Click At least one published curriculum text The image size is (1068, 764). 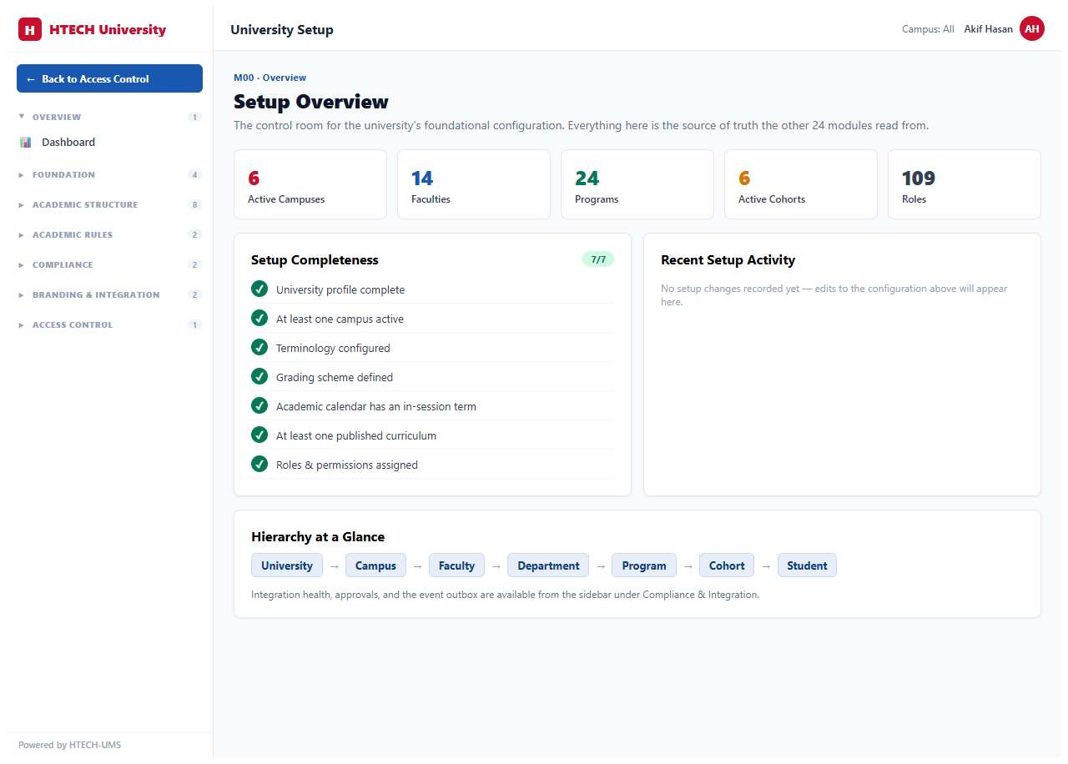[x=356, y=435]
